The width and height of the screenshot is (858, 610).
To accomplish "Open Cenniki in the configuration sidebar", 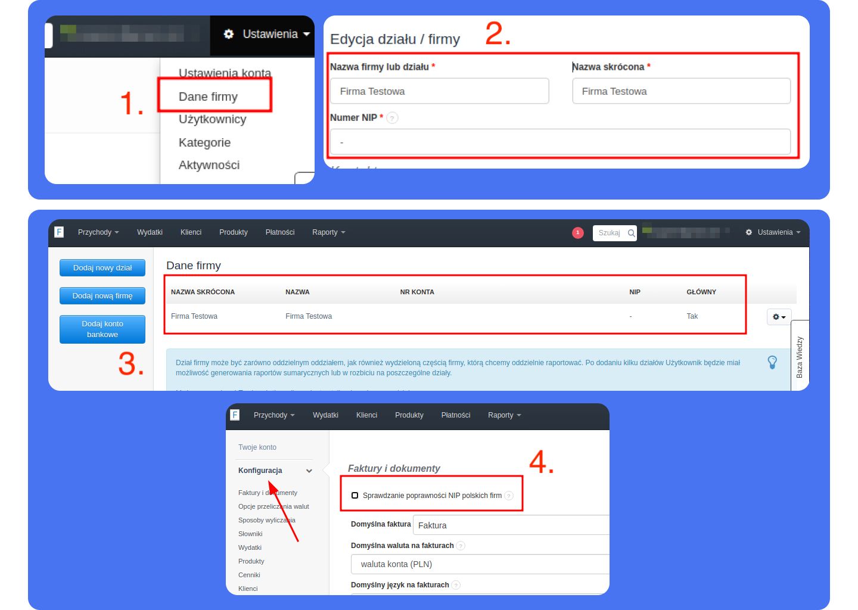I will [249, 575].
